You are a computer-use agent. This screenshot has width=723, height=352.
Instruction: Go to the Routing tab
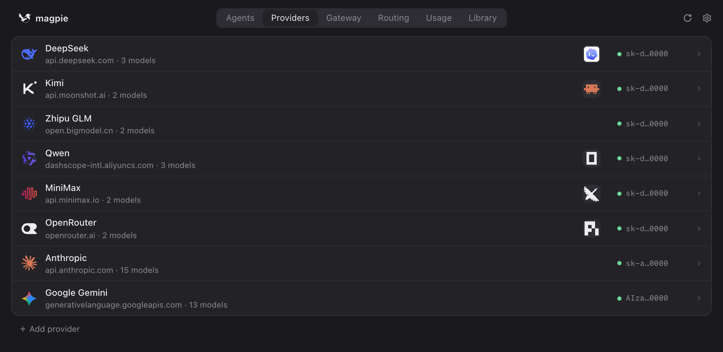pos(393,18)
